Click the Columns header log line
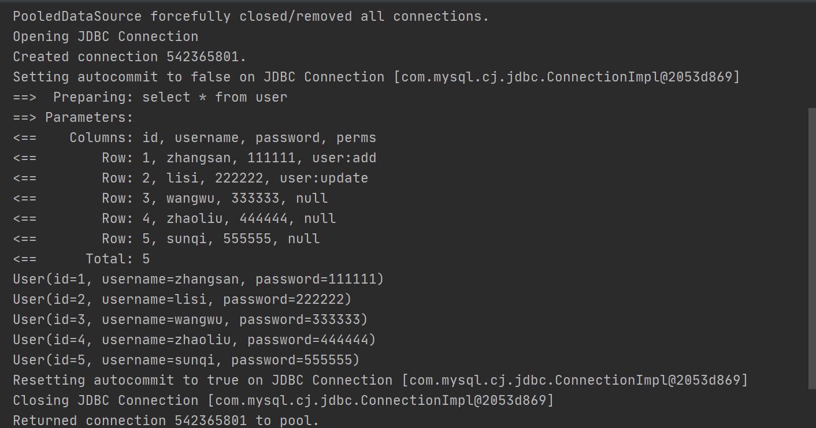Viewport: 816px width, 428px height. pyautogui.click(x=195, y=137)
